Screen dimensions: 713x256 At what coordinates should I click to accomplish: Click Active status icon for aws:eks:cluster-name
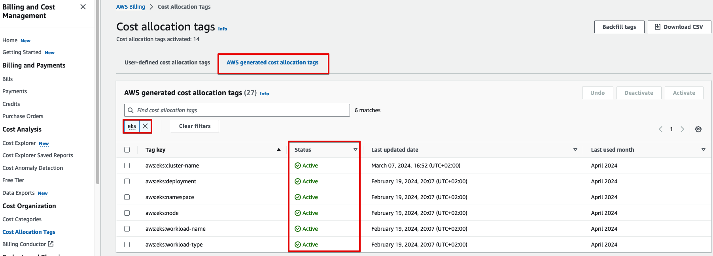tap(298, 166)
